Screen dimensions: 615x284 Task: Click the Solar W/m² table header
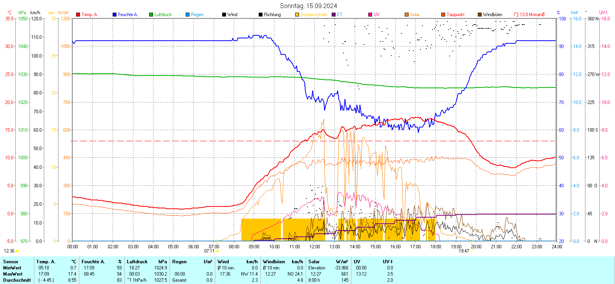[328, 262]
